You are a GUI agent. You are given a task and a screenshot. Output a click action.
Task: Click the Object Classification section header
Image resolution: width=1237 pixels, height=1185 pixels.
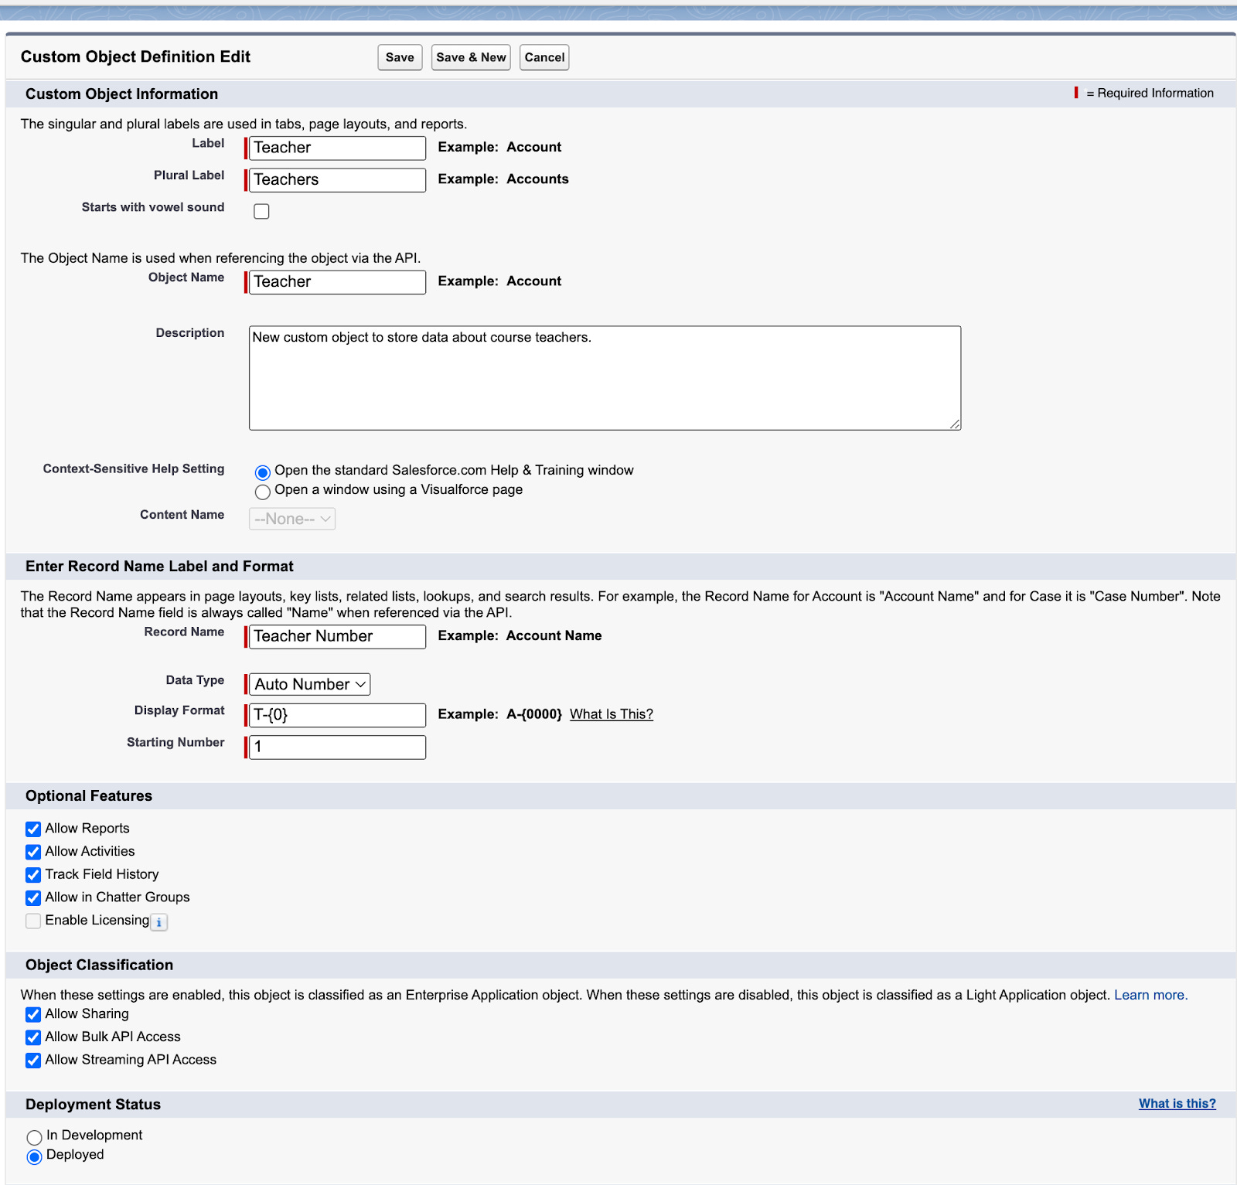tap(99, 965)
